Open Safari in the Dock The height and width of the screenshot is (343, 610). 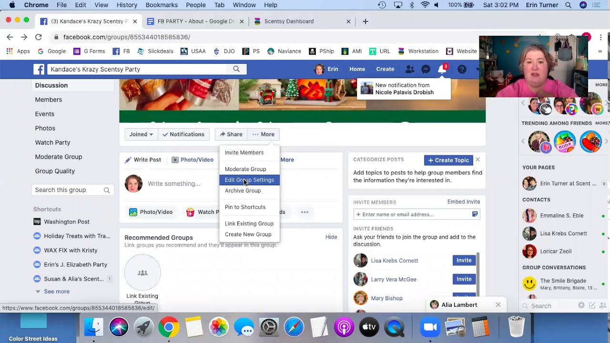[x=294, y=327]
